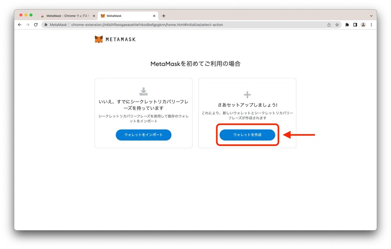391x249 pixels.
Task: Click the heading MetaMaskを初めてご利用の場合
Action: pos(195,64)
